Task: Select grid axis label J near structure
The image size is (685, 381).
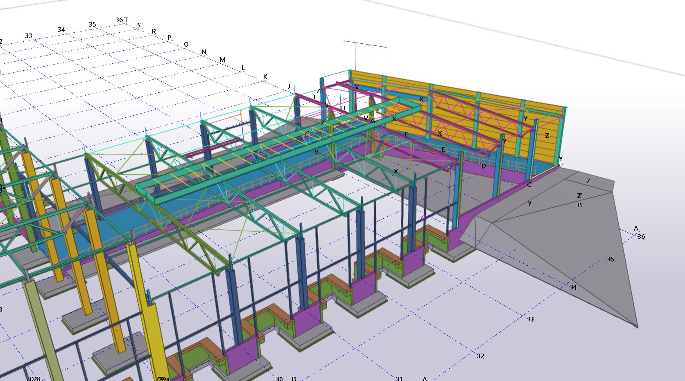Action: 289,86
